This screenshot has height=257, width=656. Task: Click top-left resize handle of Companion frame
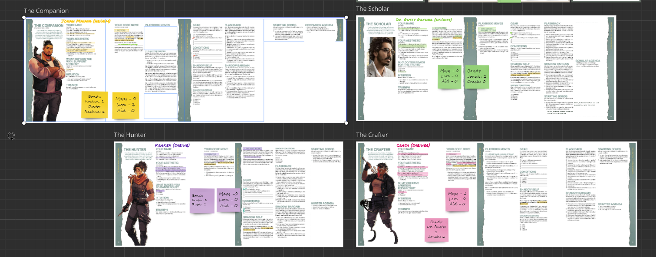click(24, 18)
